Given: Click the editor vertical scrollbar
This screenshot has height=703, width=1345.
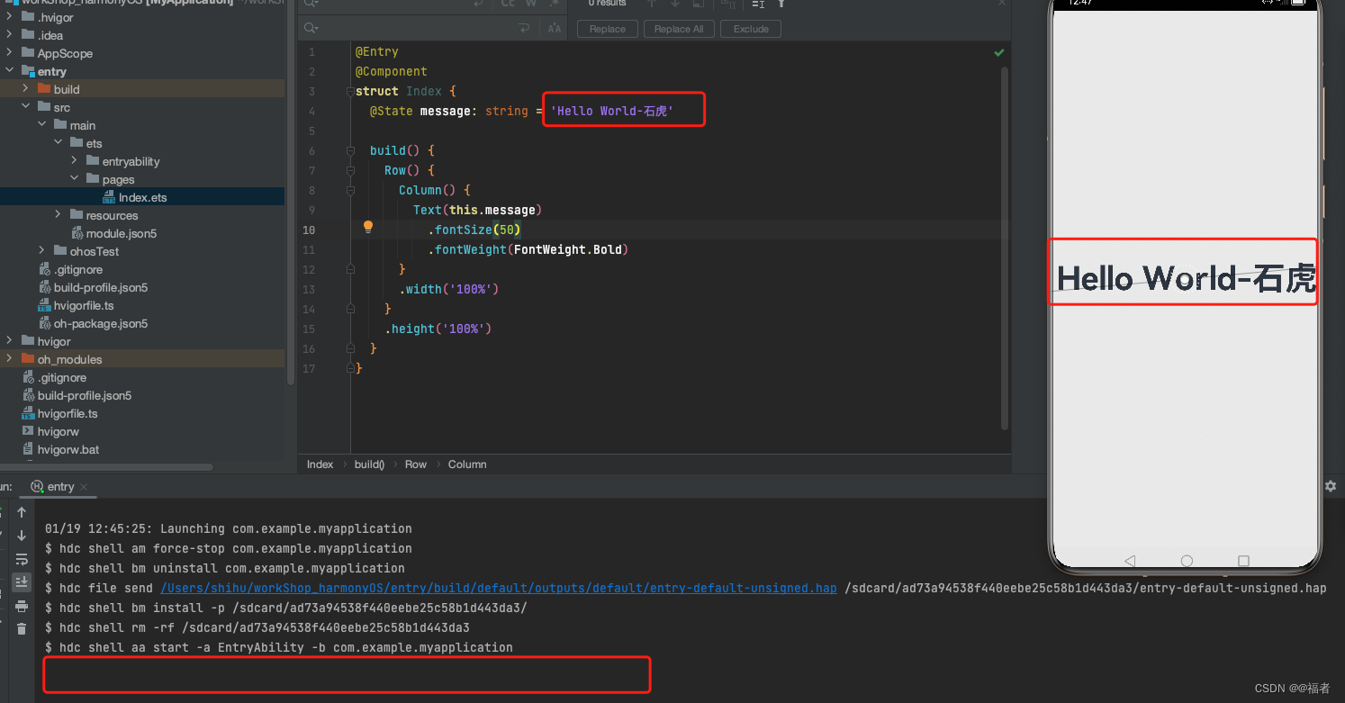Looking at the screenshot, I should coord(1005,248).
